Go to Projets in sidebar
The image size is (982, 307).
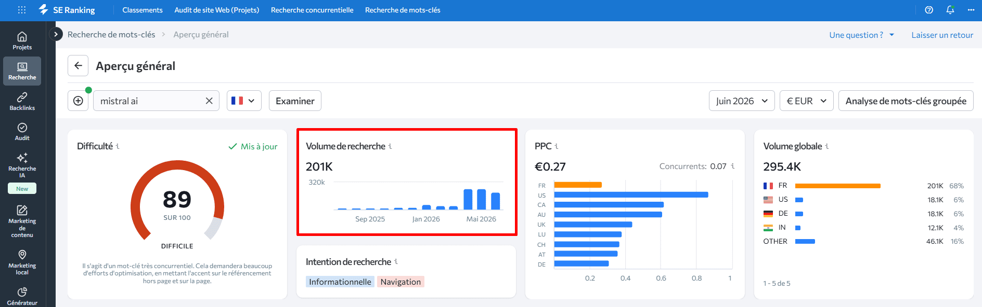pyautogui.click(x=22, y=41)
